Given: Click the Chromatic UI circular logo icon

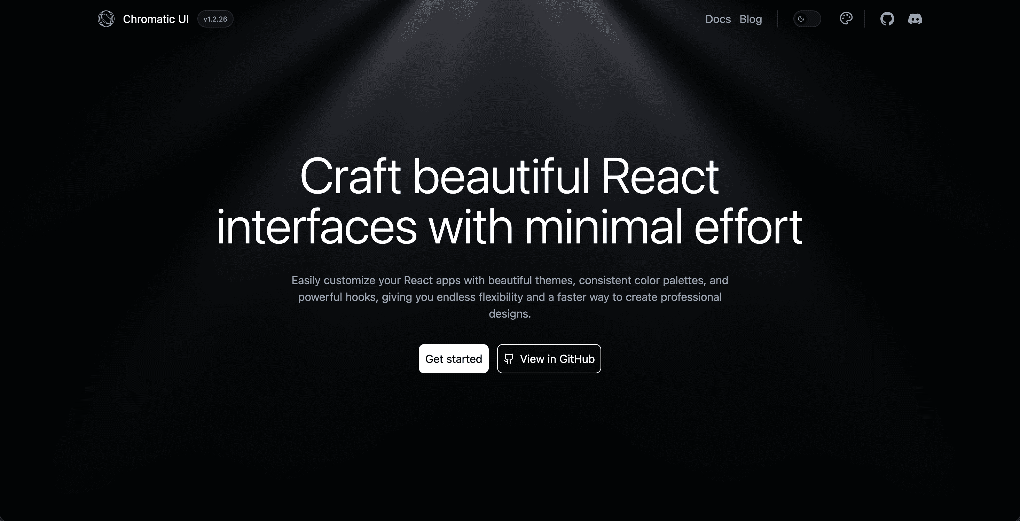Looking at the screenshot, I should (106, 19).
